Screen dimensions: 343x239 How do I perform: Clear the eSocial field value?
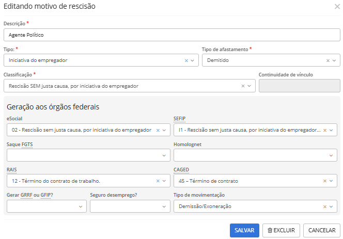coord(158,130)
